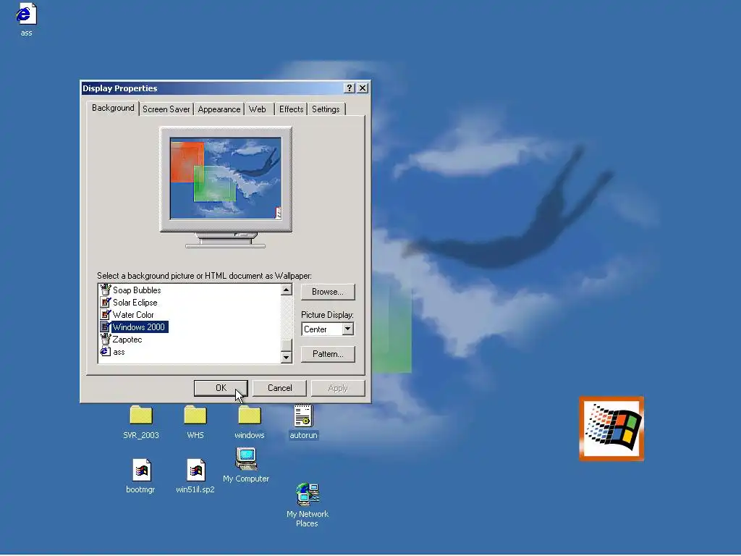The image size is (741, 556).
Task: Click the Apply button
Action: coord(338,388)
